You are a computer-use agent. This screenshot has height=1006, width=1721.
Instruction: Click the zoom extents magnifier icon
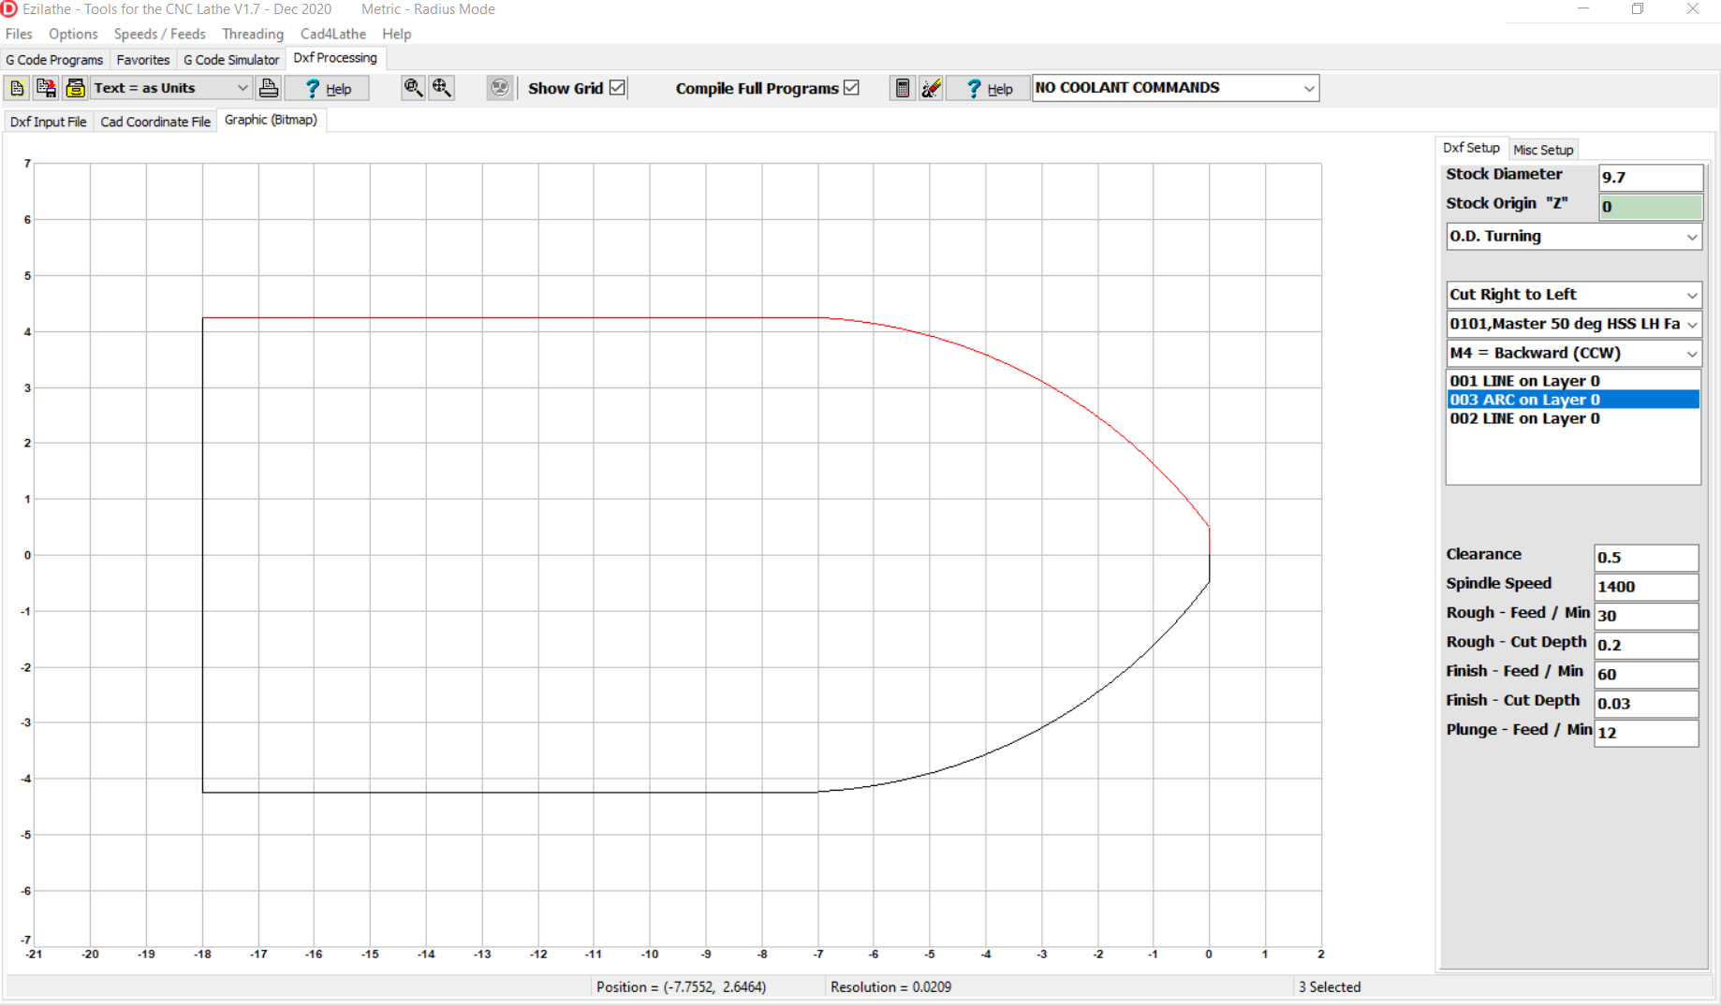[442, 88]
